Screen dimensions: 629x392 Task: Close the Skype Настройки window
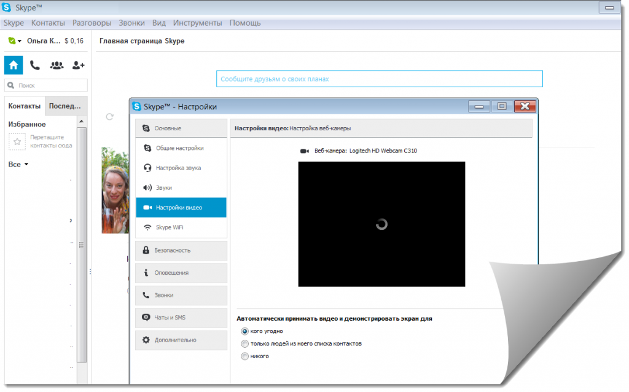click(x=525, y=106)
